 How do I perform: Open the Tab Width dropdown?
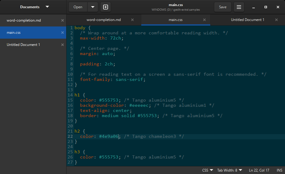[230, 170]
